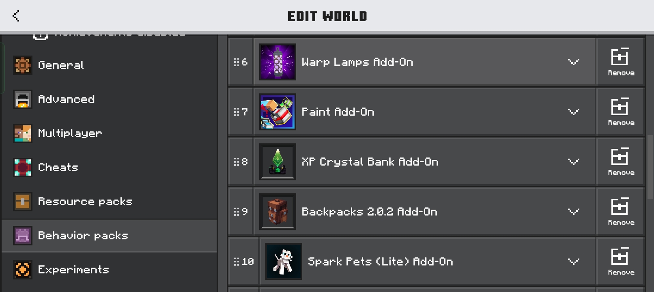This screenshot has width=654, height=292.
Task: Remove the Paint Add-On pack
Action: click(x=620, y=112)
